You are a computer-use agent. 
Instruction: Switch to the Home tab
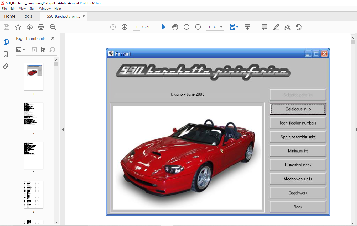(10, 16)
